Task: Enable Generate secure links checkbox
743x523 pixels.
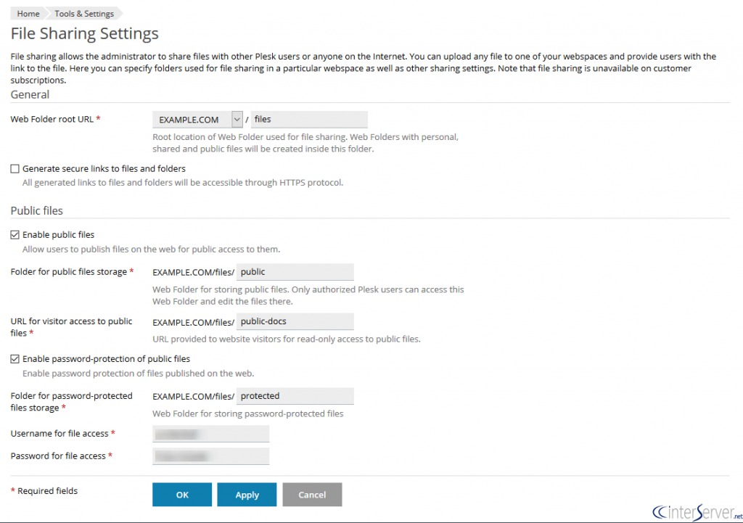Action: (15, 168)
